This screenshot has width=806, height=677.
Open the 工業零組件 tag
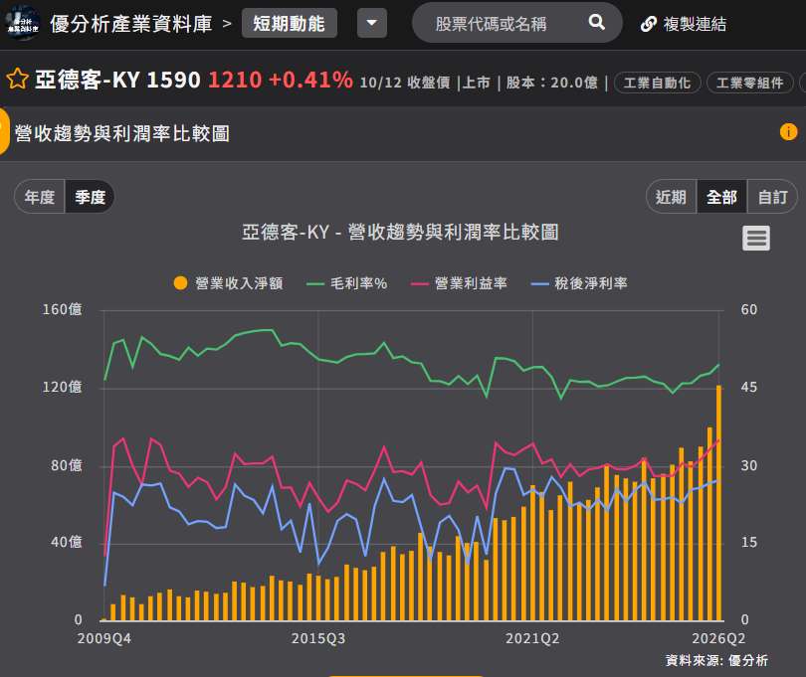pyautogui.click(x=749, y=83)
